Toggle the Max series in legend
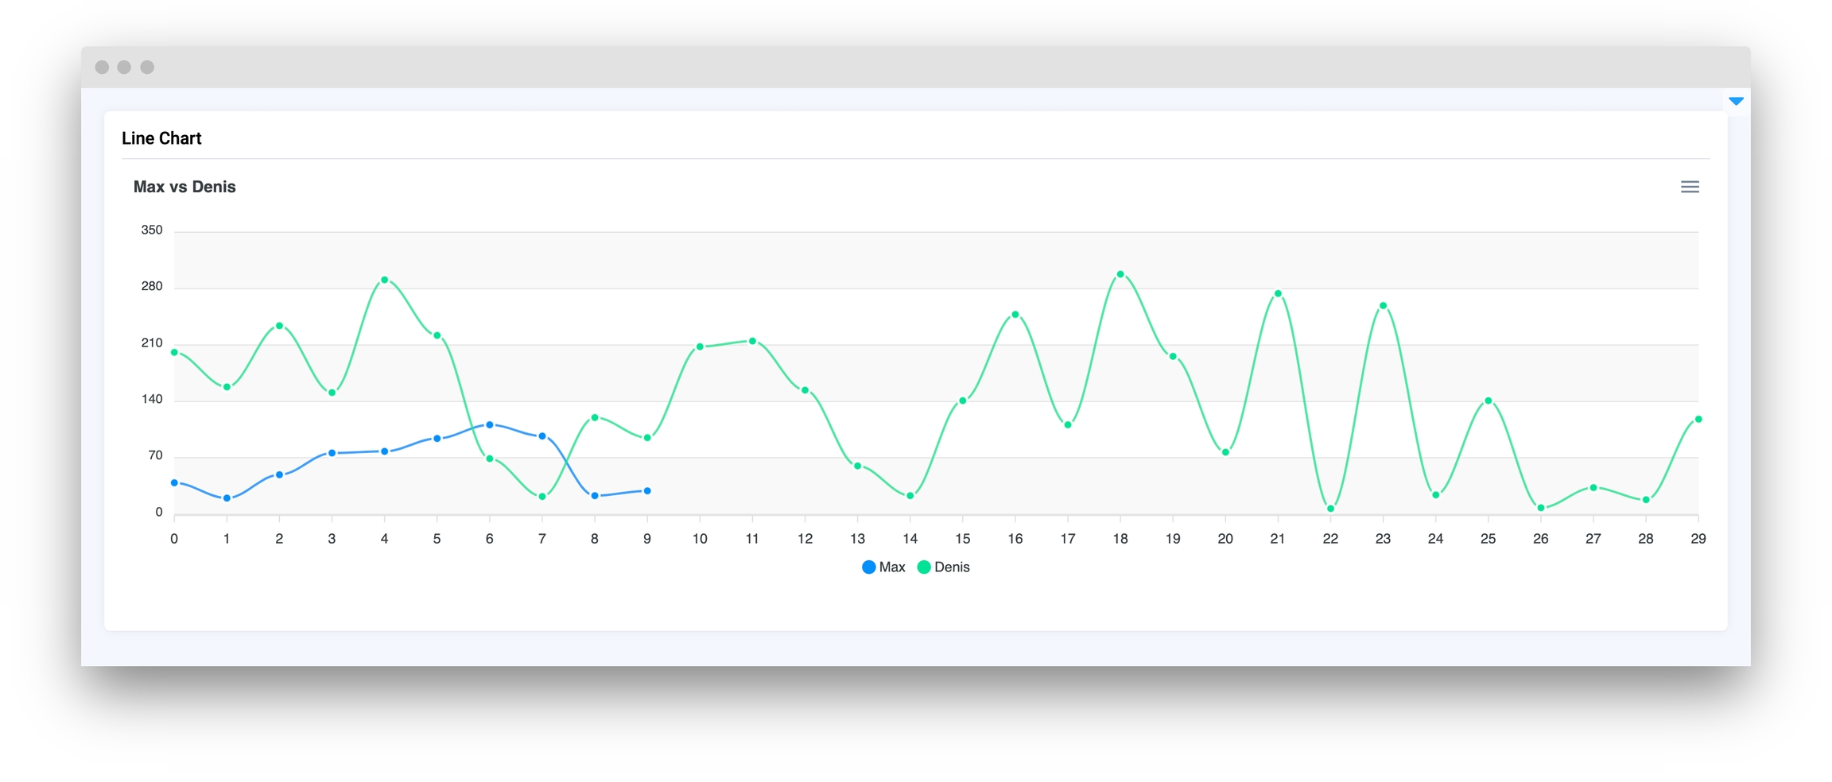This screenshot has width=1832, height=782. point(883,567)
